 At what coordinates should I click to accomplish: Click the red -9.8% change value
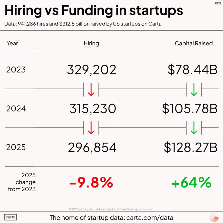(x=91, y=183)
